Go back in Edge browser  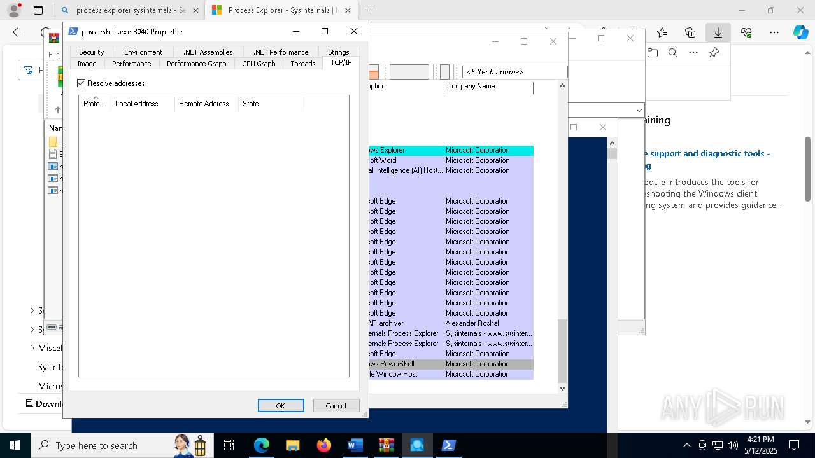coord(18,32)
